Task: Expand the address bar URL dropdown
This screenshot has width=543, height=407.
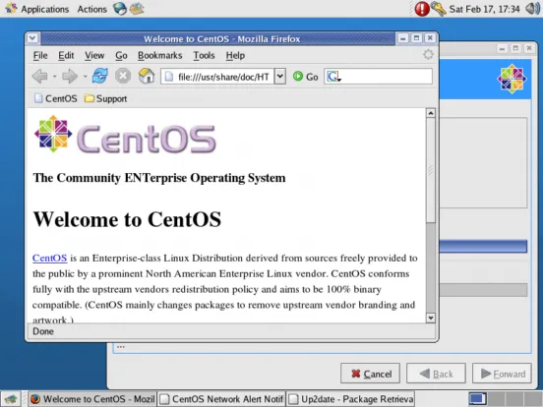Action: click(x=279, y=76)
